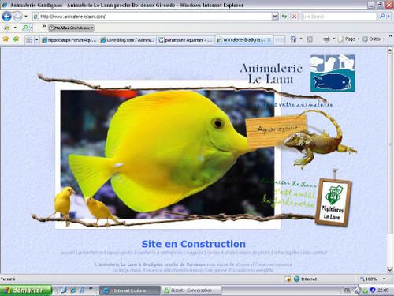Click the yellow tang fish photo
394x296 pixels.
[168, 154]
